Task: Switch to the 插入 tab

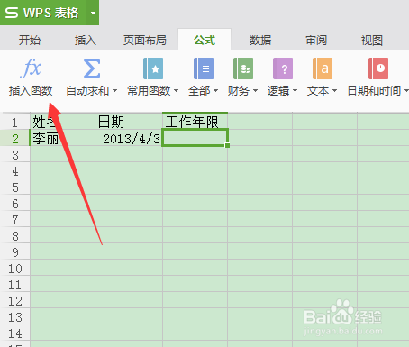Action: click(x=86, y=40)
